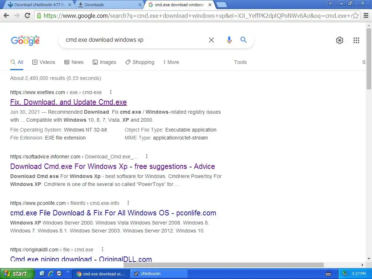Bookmark this page with the star icon
372x279 pixels.
pos(355,16)
